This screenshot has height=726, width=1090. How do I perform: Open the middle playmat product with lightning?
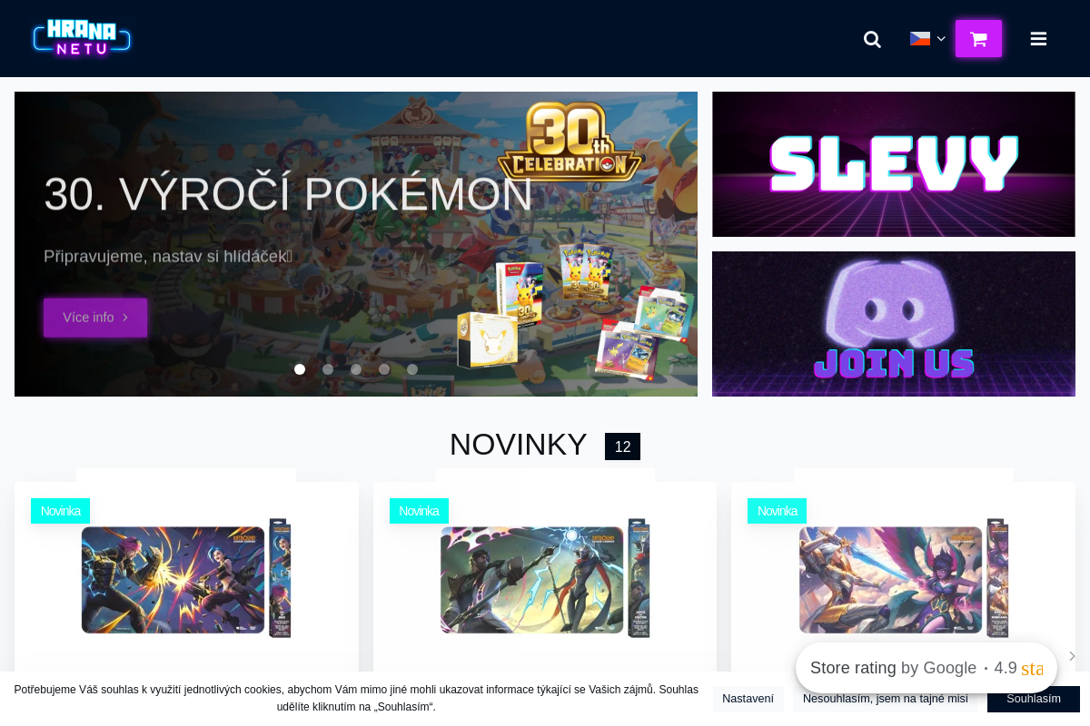point(545,579)
